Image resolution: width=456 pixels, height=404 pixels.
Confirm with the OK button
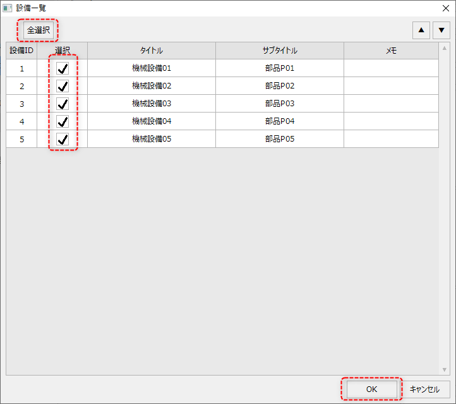(x=371, y=389)
